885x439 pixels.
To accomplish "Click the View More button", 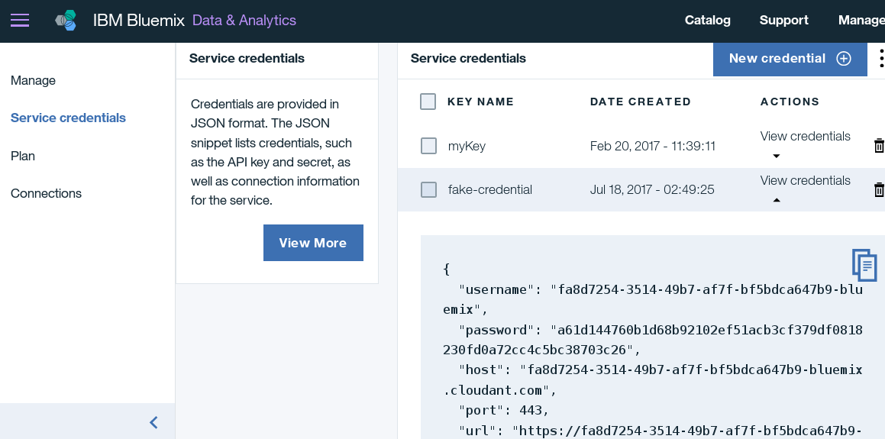I will pos(313,243).
